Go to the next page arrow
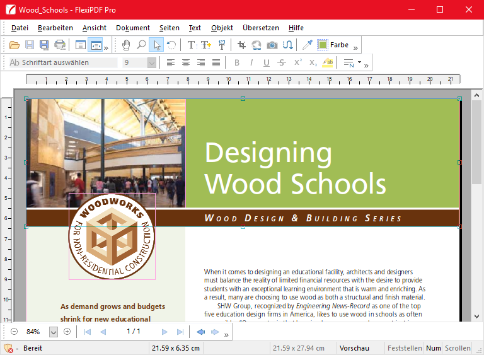 pos(164,332)
